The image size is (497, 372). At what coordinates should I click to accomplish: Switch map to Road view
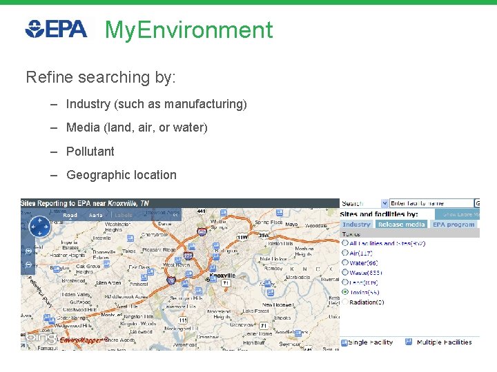pyautogui.click(x=70, y=215)
